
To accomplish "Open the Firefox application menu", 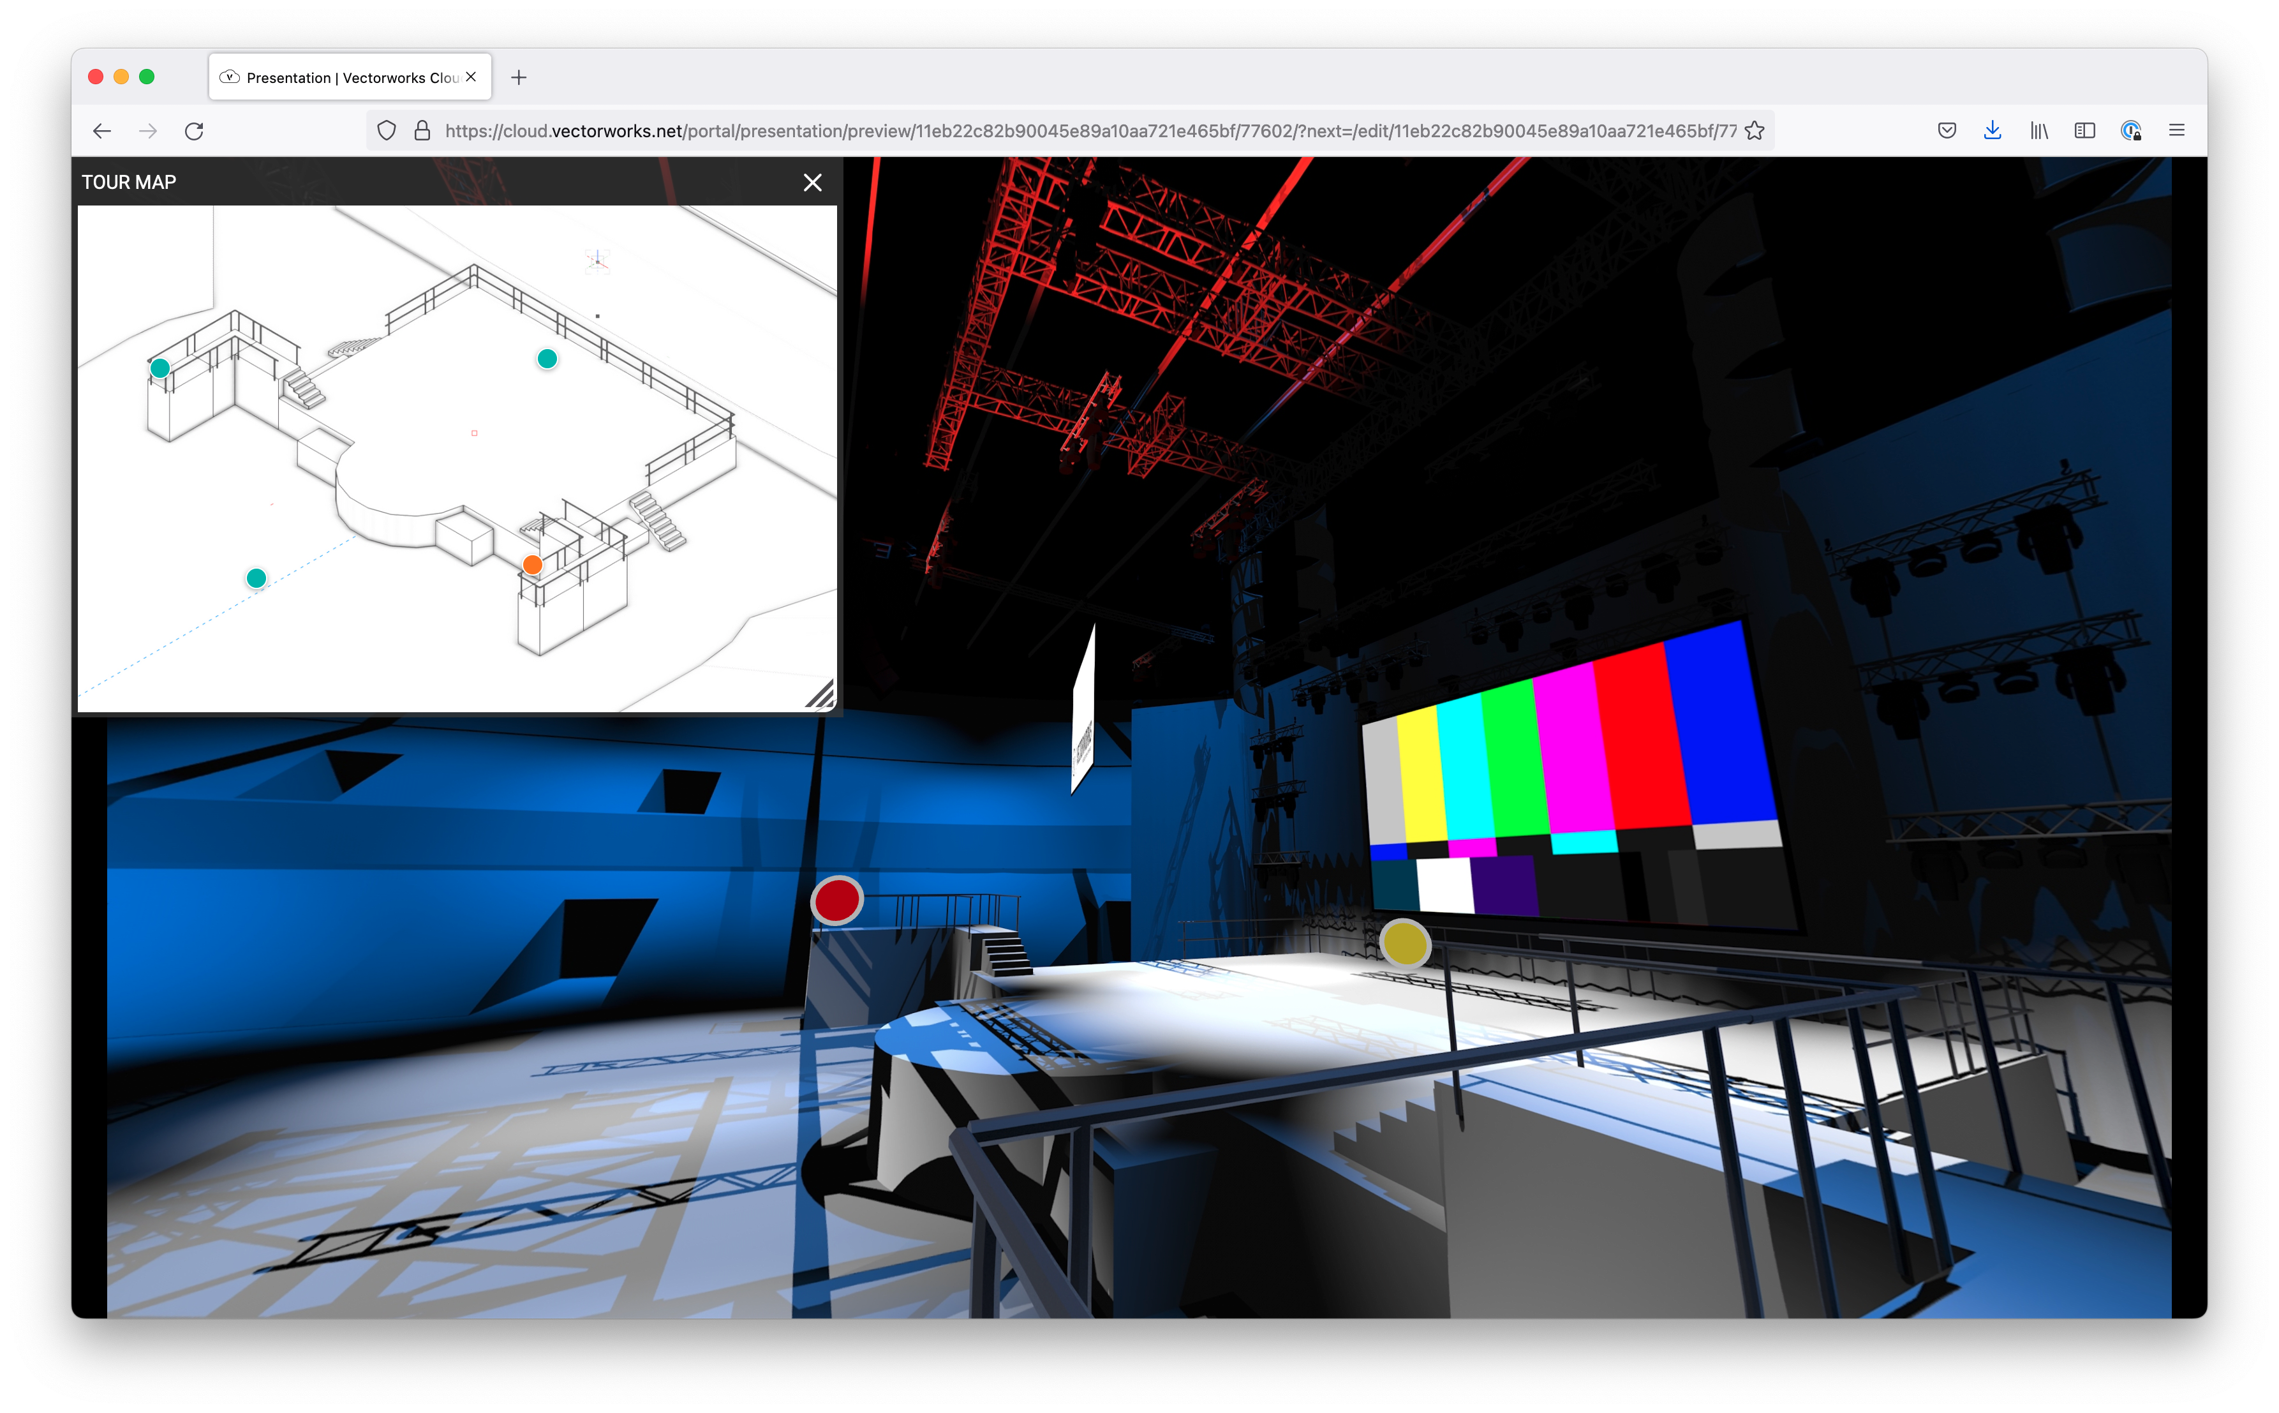I will (2176, 131).
